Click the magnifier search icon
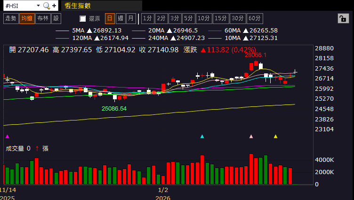The width and height of the screenshot is (354, 200). click(x=46, y=6)
